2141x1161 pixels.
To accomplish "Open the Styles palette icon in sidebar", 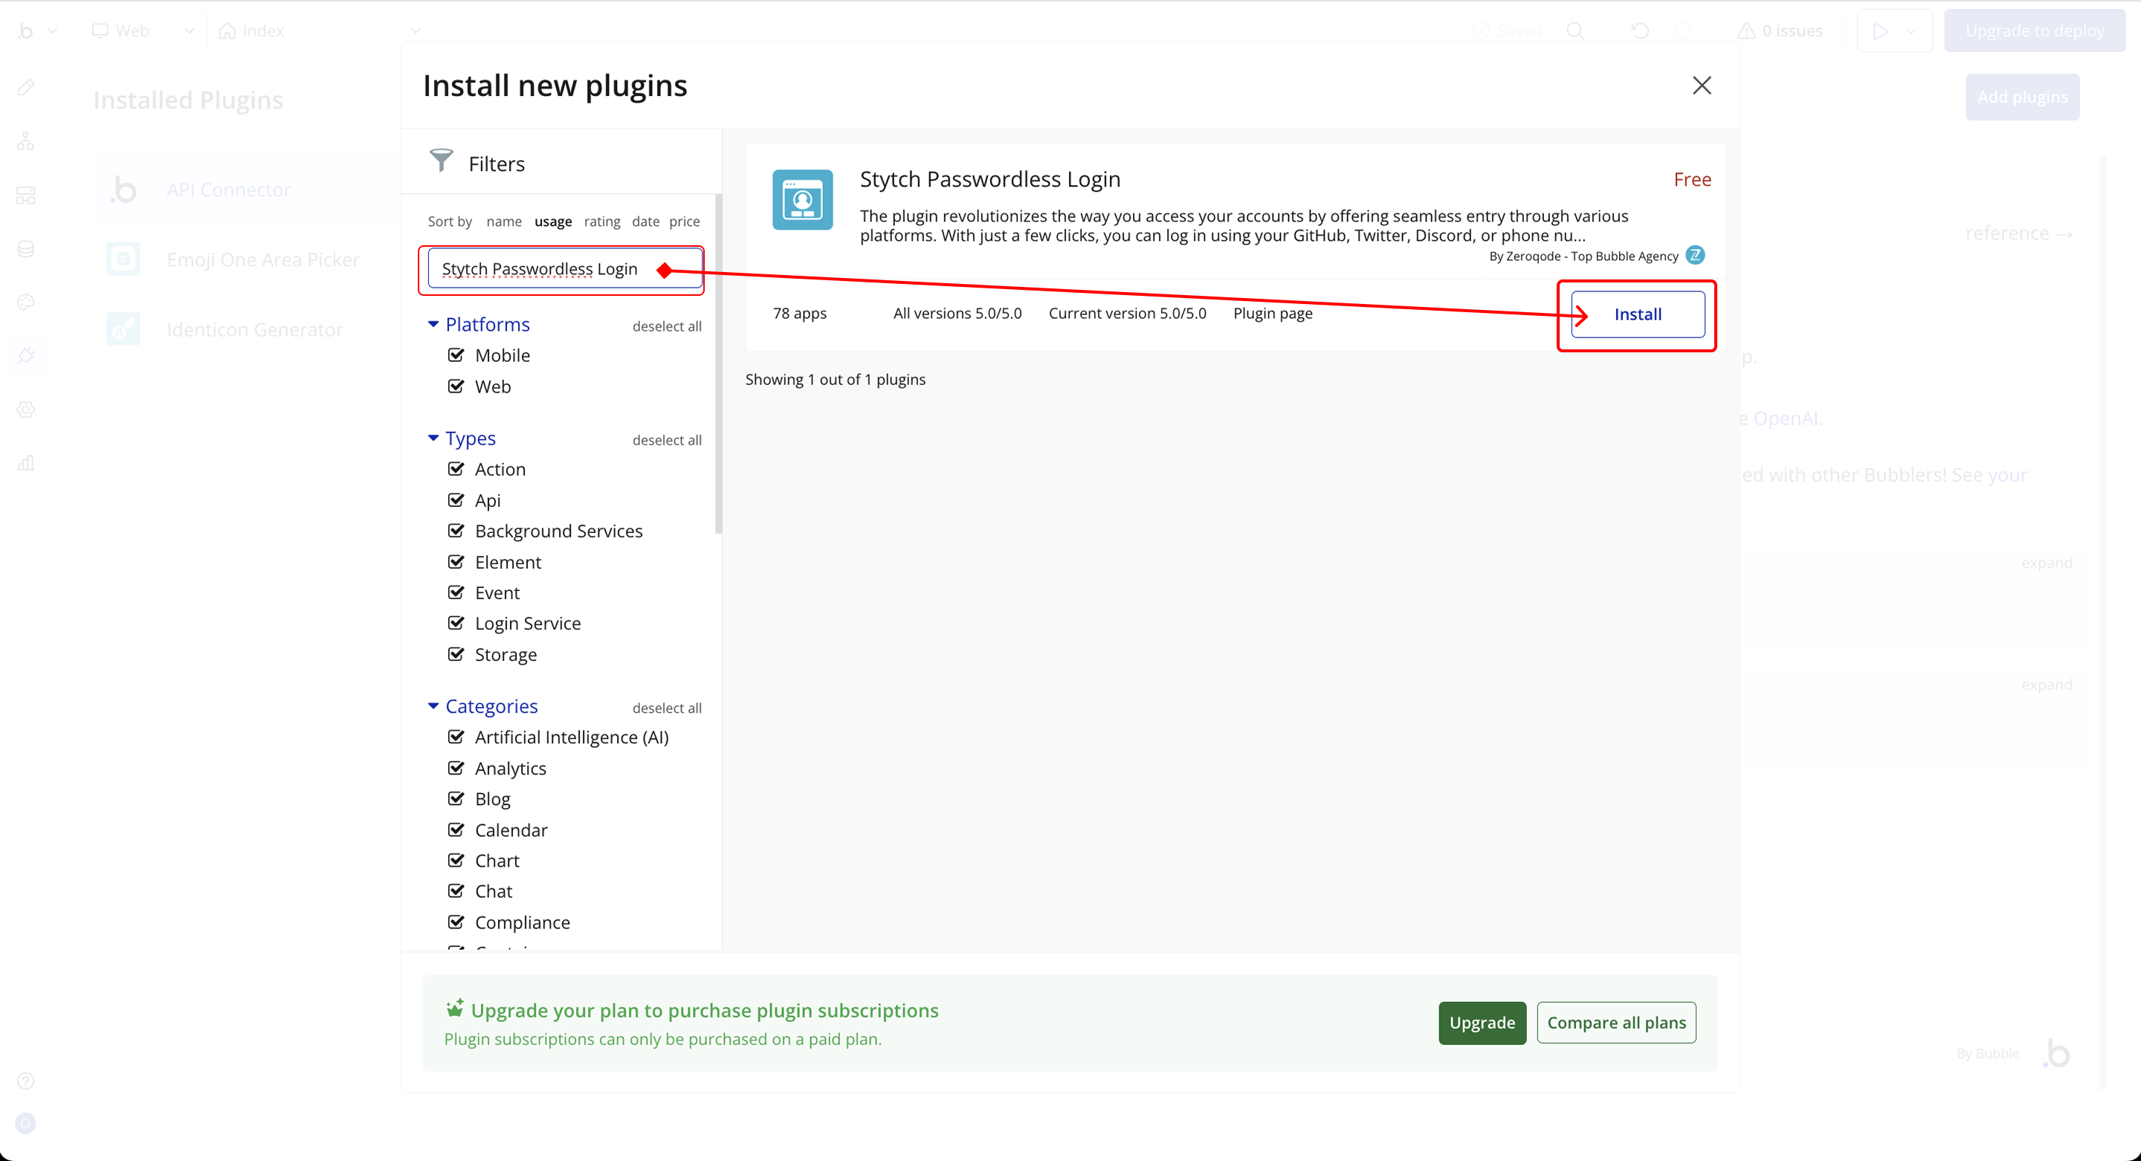I will pos(26,303).
